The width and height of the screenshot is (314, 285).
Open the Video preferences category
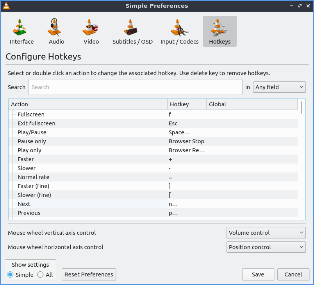click(91, 32)
